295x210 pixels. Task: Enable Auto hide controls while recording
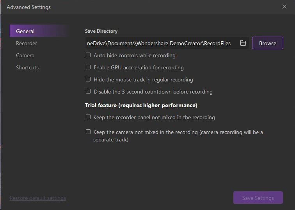[88, 55]
